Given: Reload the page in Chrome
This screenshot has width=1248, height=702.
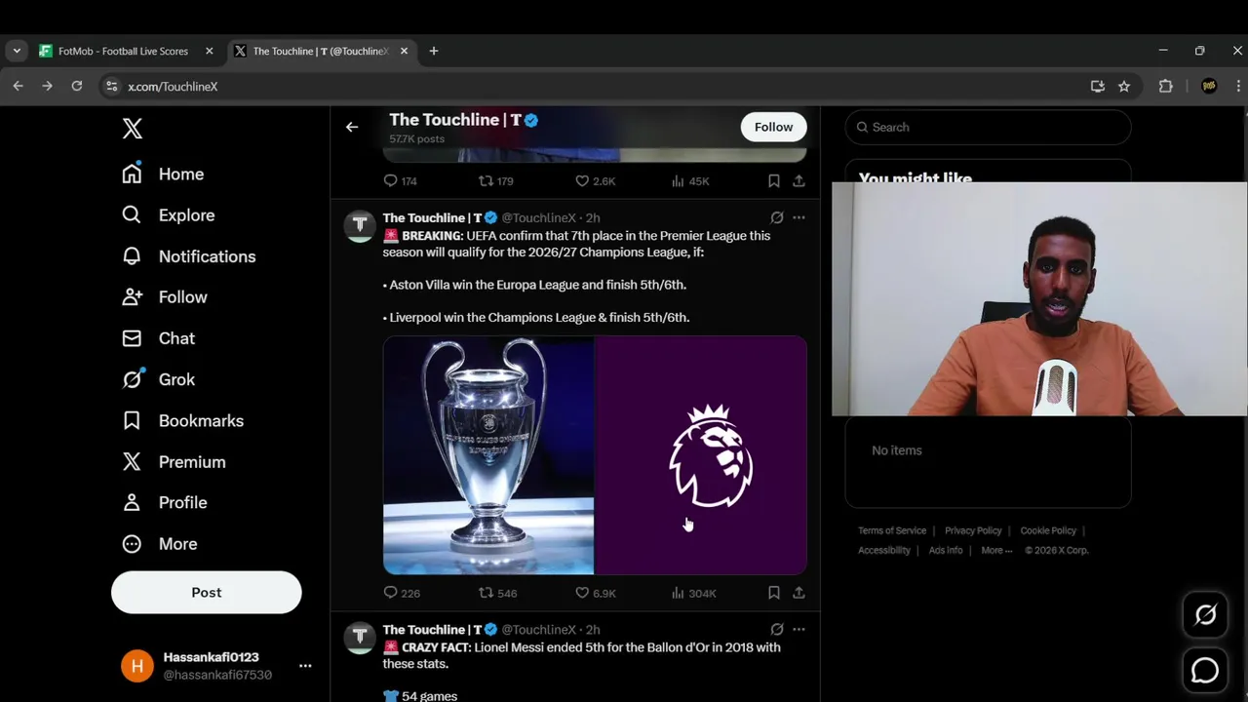Looking at the screenshot, I should tap(77, 86).
